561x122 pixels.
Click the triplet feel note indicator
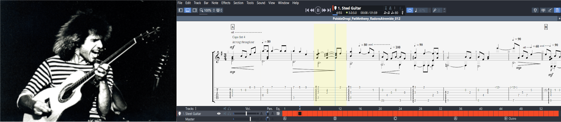pyautogui.click(x=386, y=13)
